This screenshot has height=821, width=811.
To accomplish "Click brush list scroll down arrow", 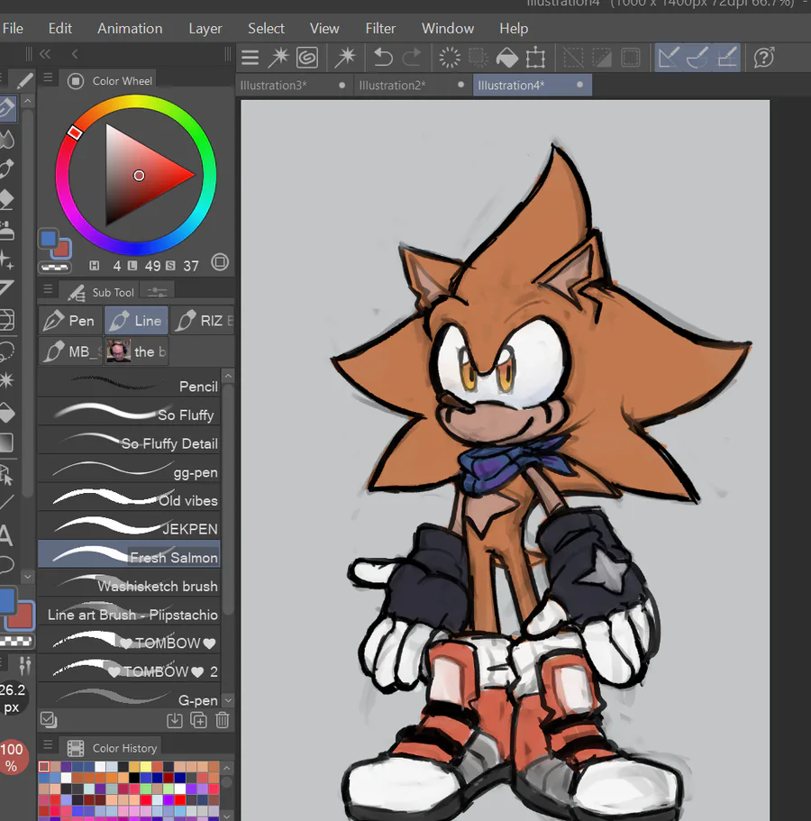I will coord(228,700).
